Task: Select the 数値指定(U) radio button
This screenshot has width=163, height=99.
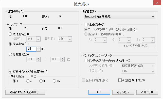Action: [10, 34]
